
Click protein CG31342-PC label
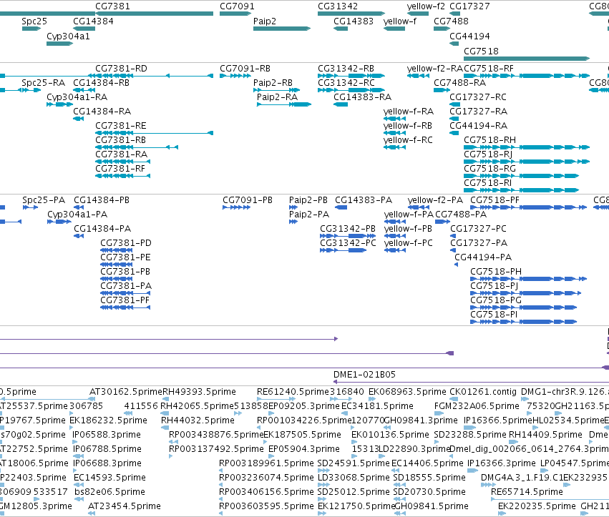pyautogui.click(x=348, y=243)
